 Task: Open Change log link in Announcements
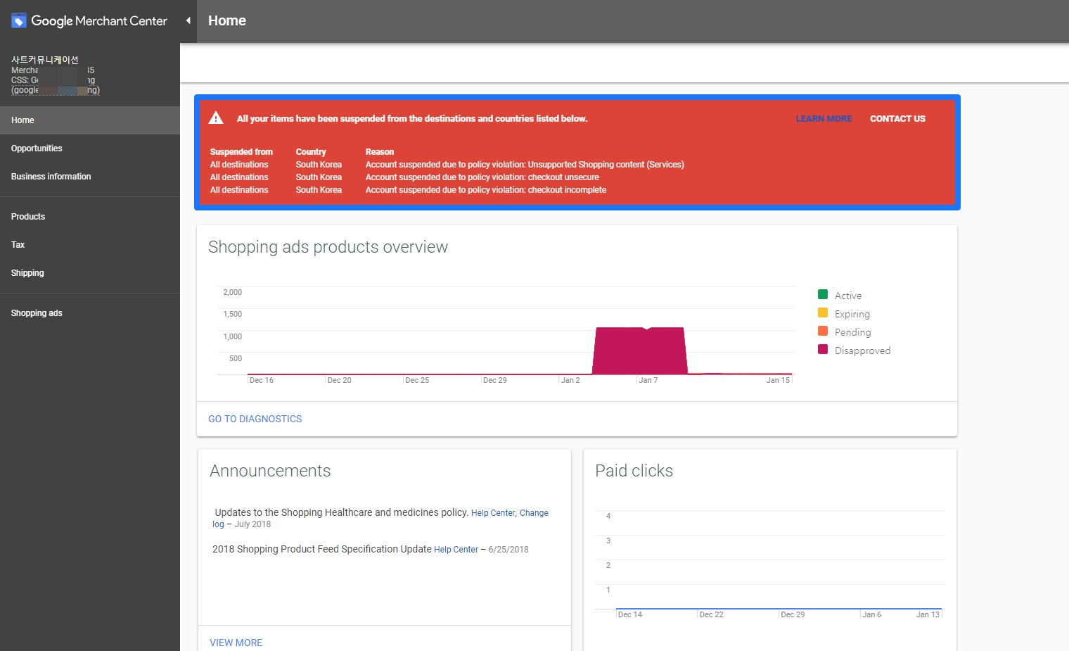(x=534, y=513)
